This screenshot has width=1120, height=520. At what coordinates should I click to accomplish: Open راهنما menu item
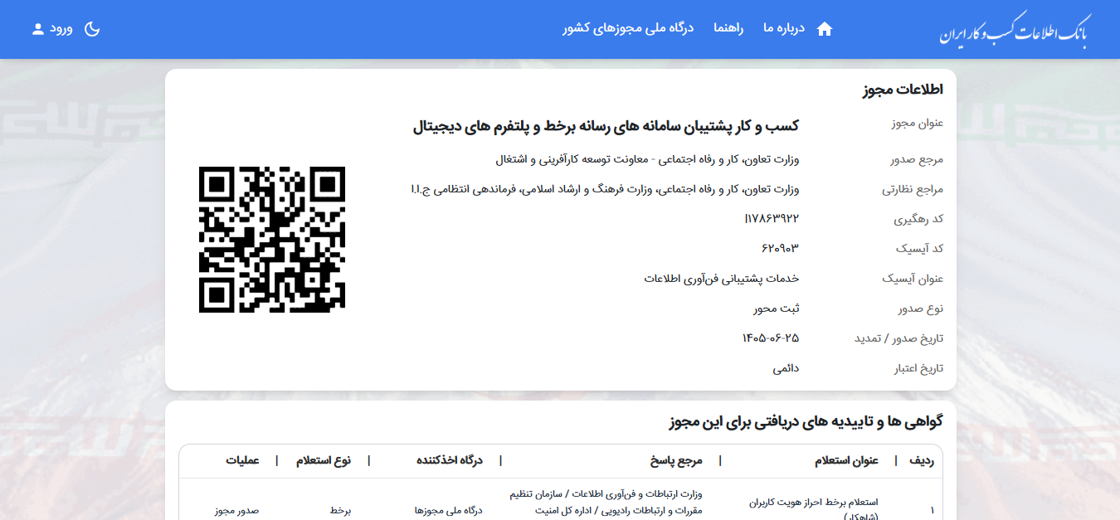[728, 28]
